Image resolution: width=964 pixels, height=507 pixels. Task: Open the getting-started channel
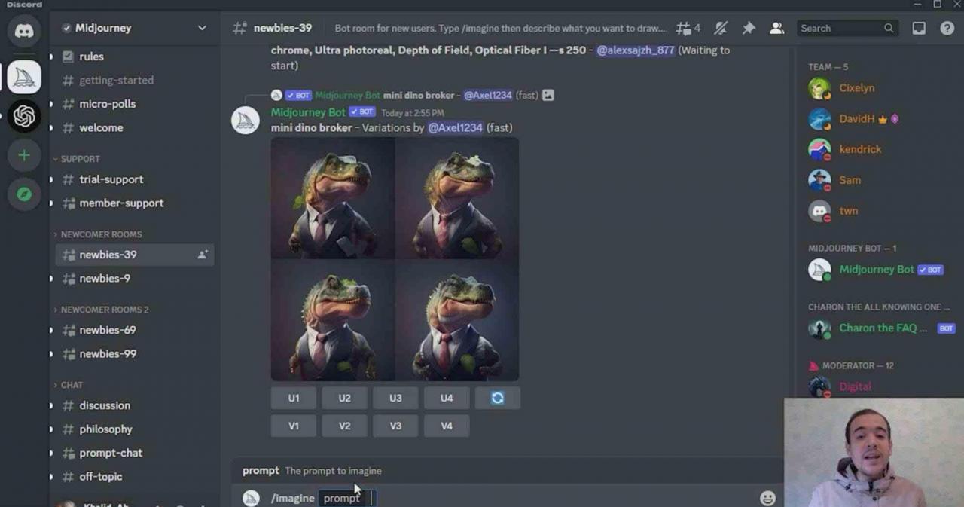pyautogui.click(x=116, y=80)
